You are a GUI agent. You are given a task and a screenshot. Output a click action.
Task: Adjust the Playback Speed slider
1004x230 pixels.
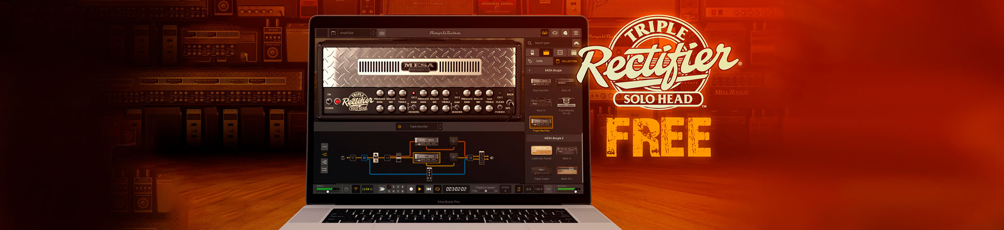485,191
